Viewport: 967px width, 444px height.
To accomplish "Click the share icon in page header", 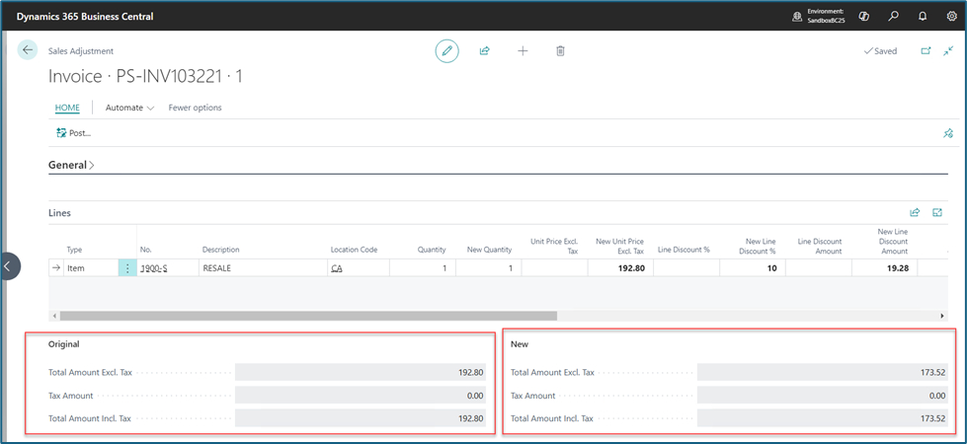I will 484,51.
